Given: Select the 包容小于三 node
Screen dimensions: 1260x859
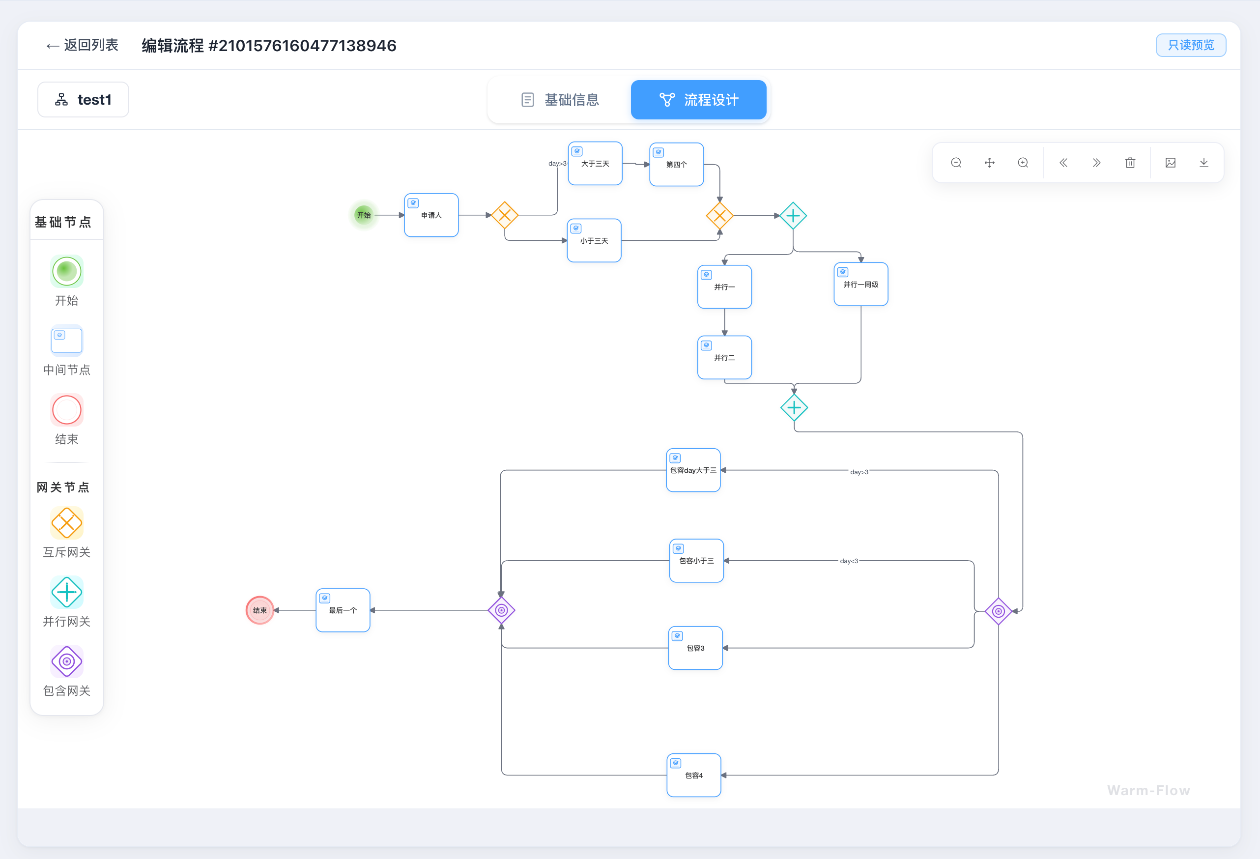Looking at the screenshot, I should (x=697, y=561).
